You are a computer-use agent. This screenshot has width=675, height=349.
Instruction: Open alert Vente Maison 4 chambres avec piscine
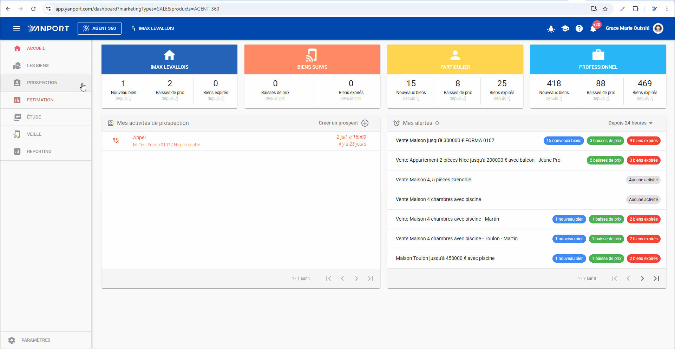coord(438,200)
